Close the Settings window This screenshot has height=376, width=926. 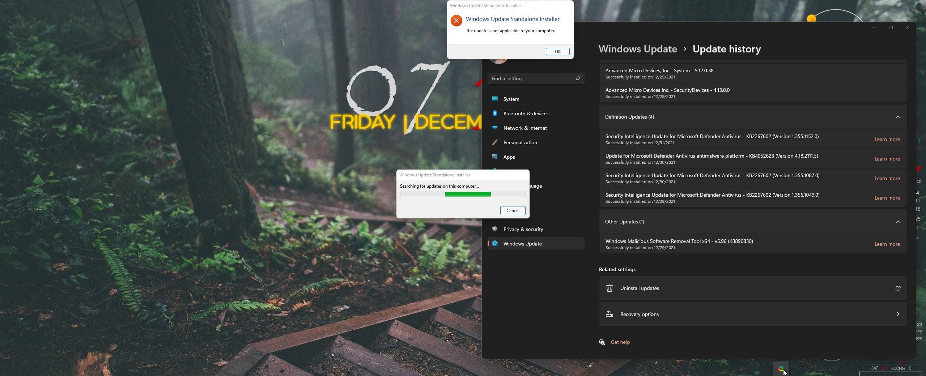click(x=907, y=27)
